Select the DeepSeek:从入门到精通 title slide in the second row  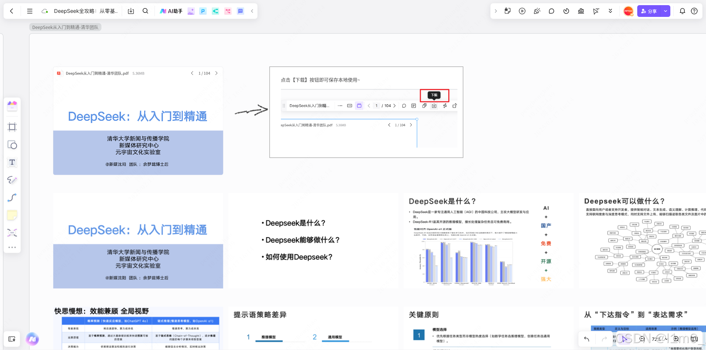click(x=138, y=241)
